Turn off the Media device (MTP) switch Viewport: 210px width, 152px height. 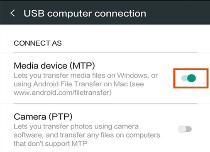click(x=188, y=78)
